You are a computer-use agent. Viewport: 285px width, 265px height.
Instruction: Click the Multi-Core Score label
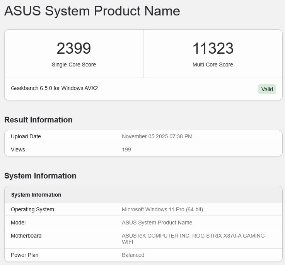pos(213,65)
